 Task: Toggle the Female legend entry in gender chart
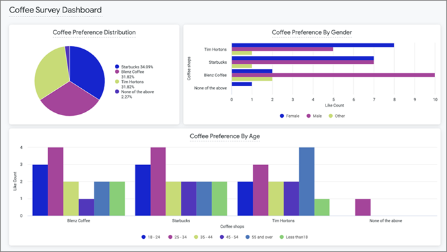(289, 116)
